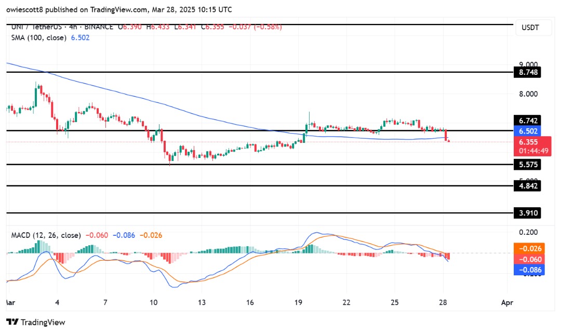
Task: Click the SMA (100, close) indicator label
Action: pos(38,37)
